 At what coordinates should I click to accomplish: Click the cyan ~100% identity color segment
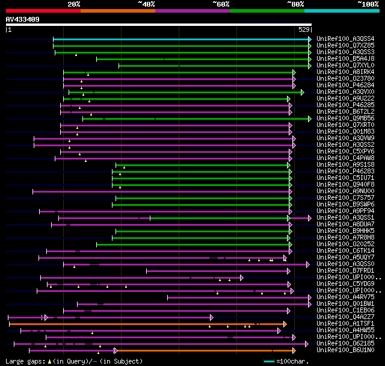tap(342, 11)
